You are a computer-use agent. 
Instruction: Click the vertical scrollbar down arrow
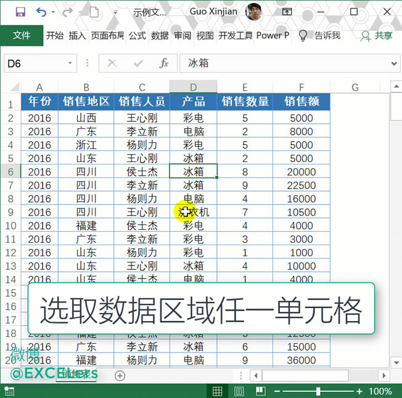coord(396,362)
